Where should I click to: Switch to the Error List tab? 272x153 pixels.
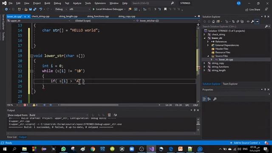[x=12, y=137]
